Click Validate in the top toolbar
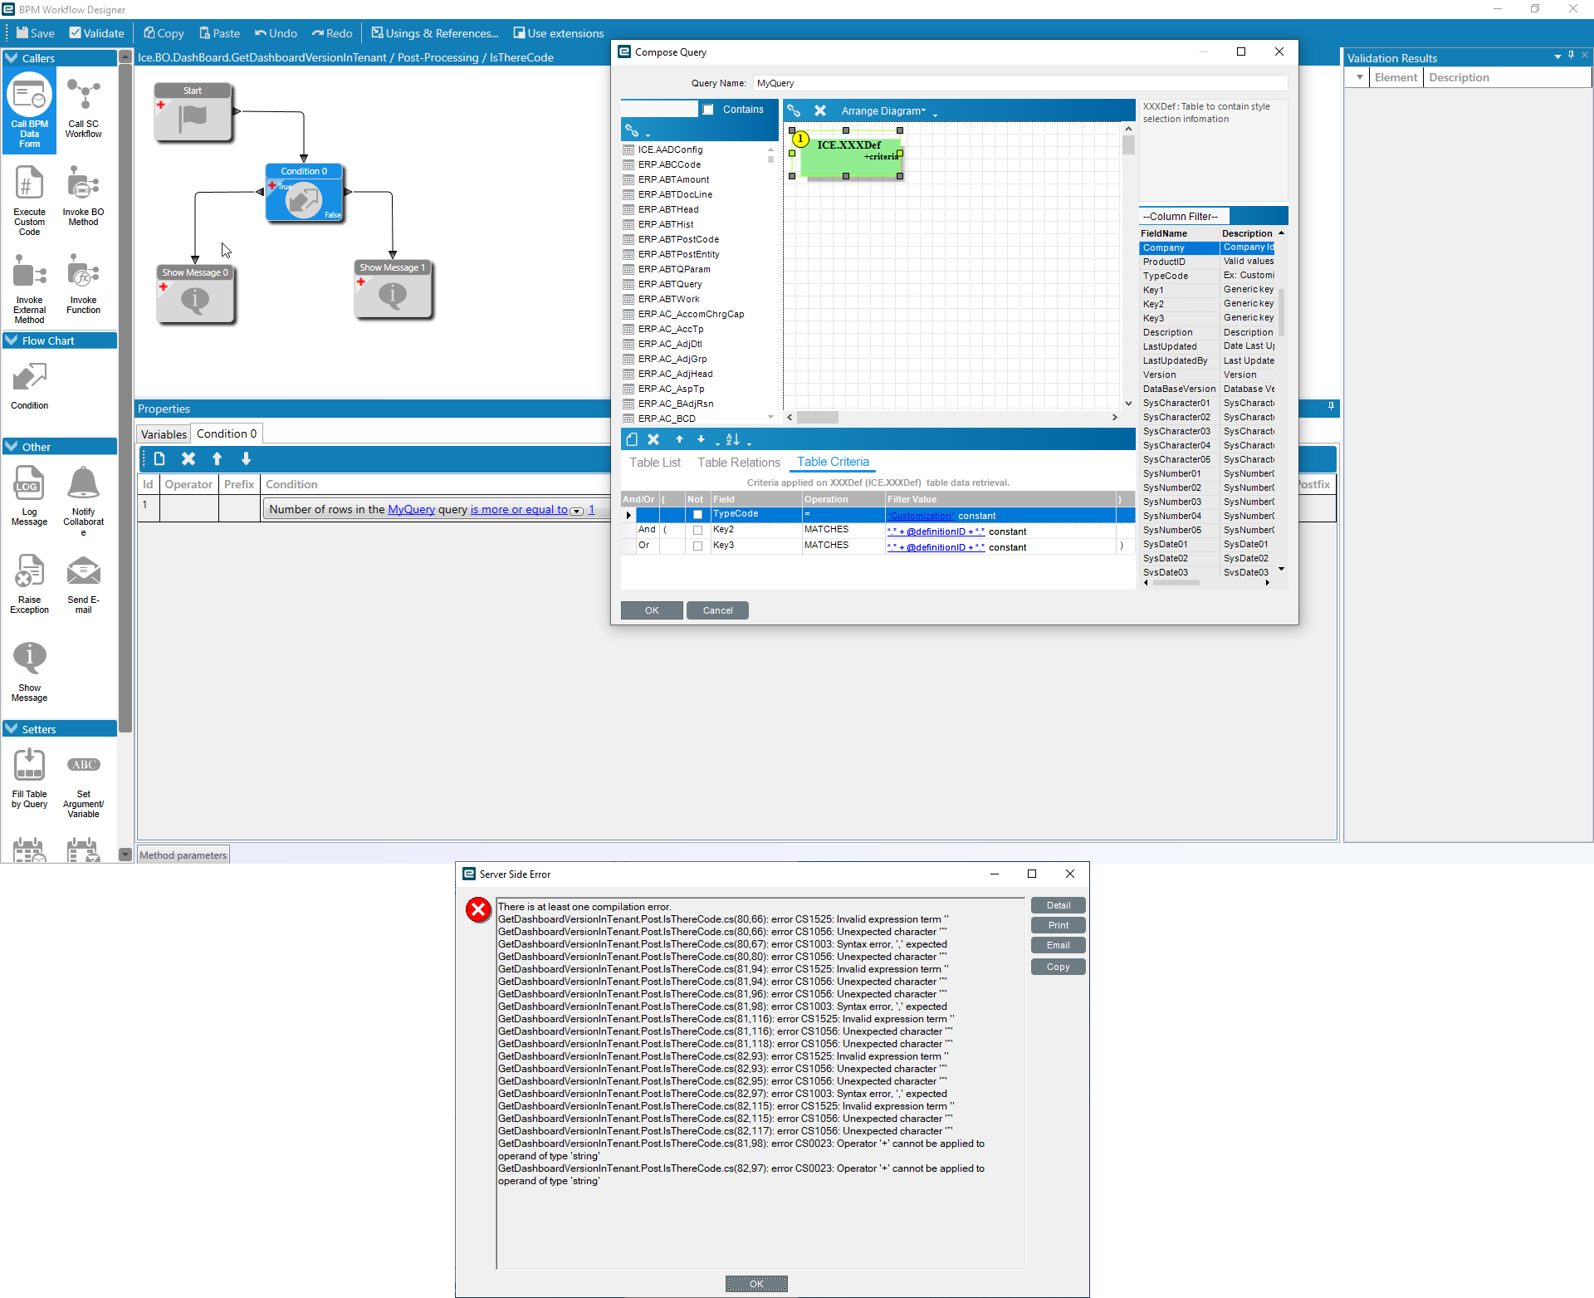The height and width of the screenshot is (1298, 1594). click(96, 33)
